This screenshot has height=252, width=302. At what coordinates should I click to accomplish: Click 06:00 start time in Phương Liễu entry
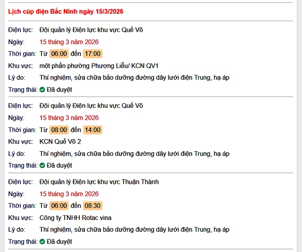pos(59,54)
